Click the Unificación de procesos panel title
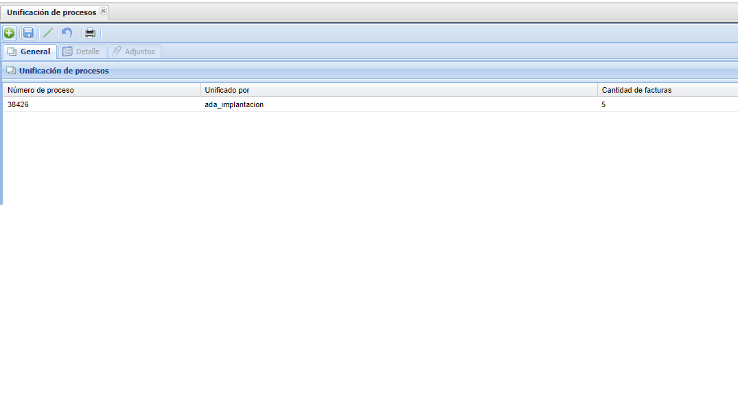The height and width of the screenshot is (399, 738). tap(64, 70)
